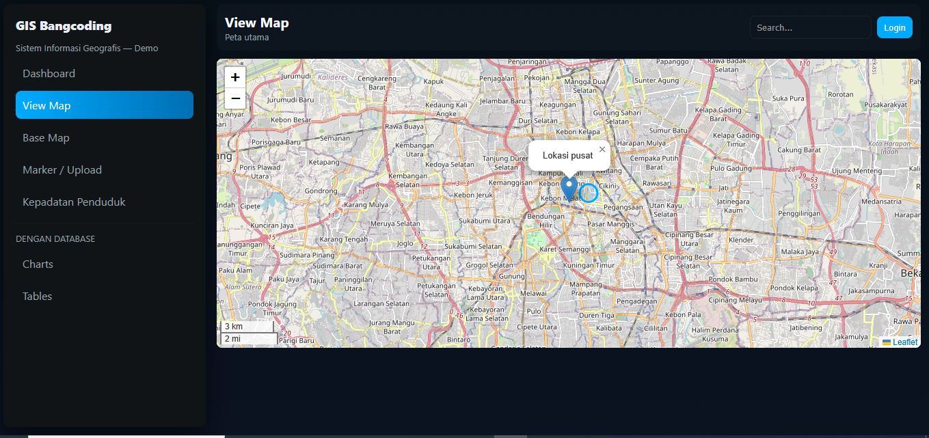Click the Login button
929x438 pixels.
point(895,27)
